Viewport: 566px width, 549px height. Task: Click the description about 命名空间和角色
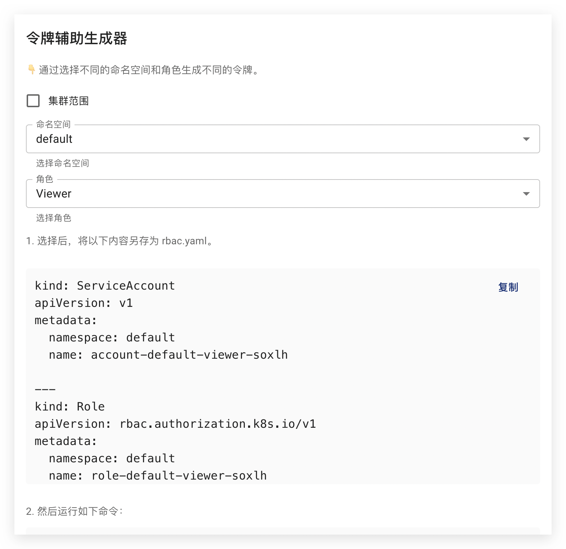149,70
